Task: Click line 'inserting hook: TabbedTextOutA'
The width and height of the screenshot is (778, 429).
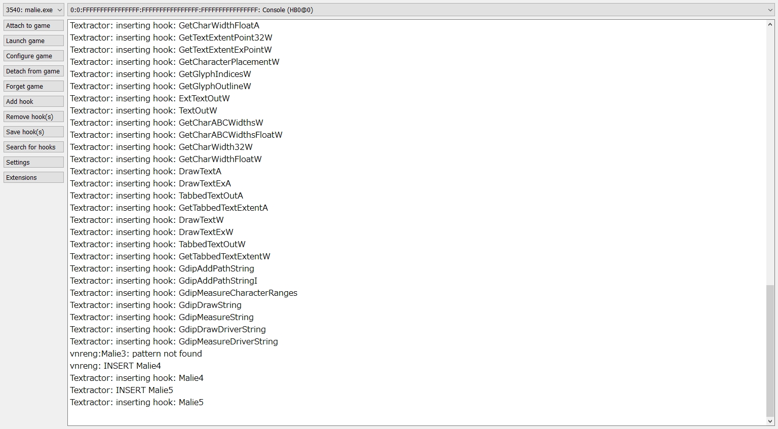Action: 157,196
